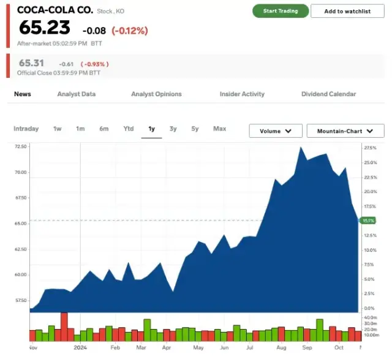Go to Dividend Calendar tab
The image size is (392, 359).
coord(328,94)
